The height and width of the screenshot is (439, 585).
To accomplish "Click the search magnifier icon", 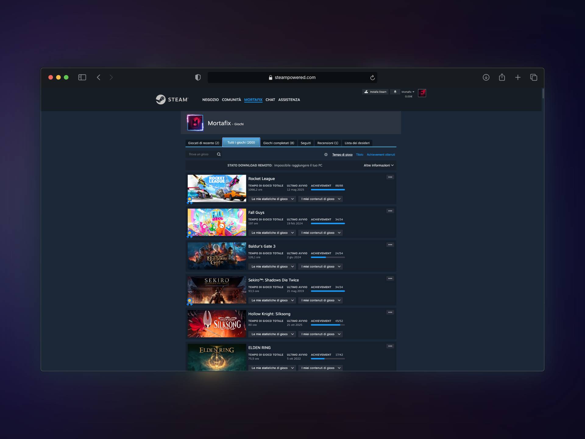I will pos(219,154).
